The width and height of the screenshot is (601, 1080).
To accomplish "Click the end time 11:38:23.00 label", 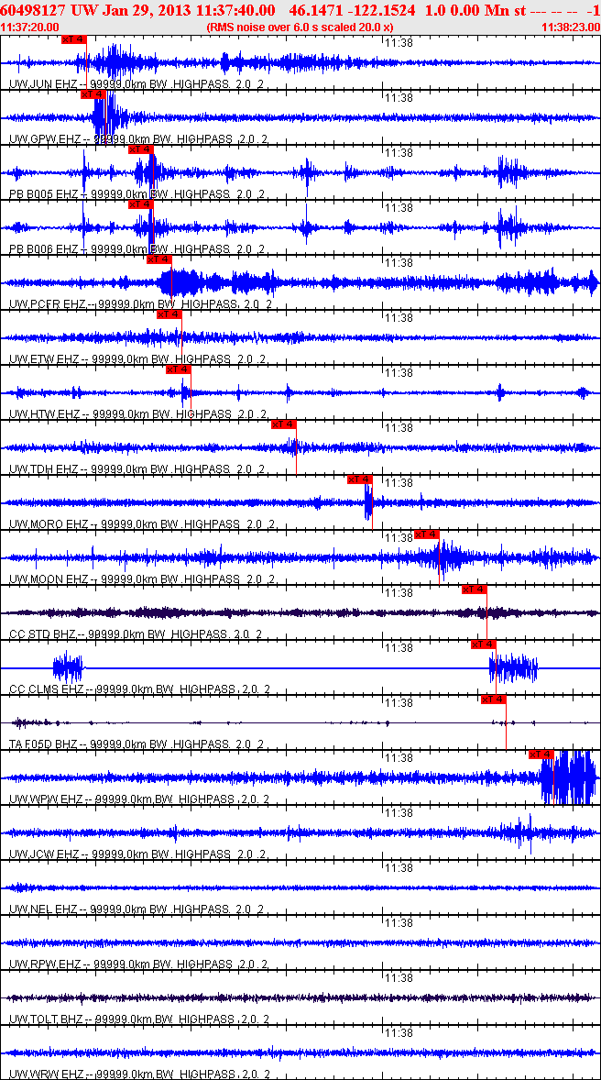I will tap(570, 28).
